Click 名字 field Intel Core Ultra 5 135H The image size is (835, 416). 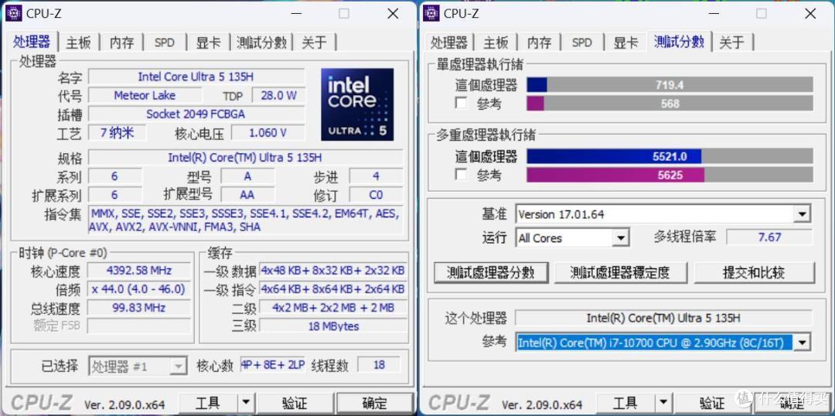(196, 77)
